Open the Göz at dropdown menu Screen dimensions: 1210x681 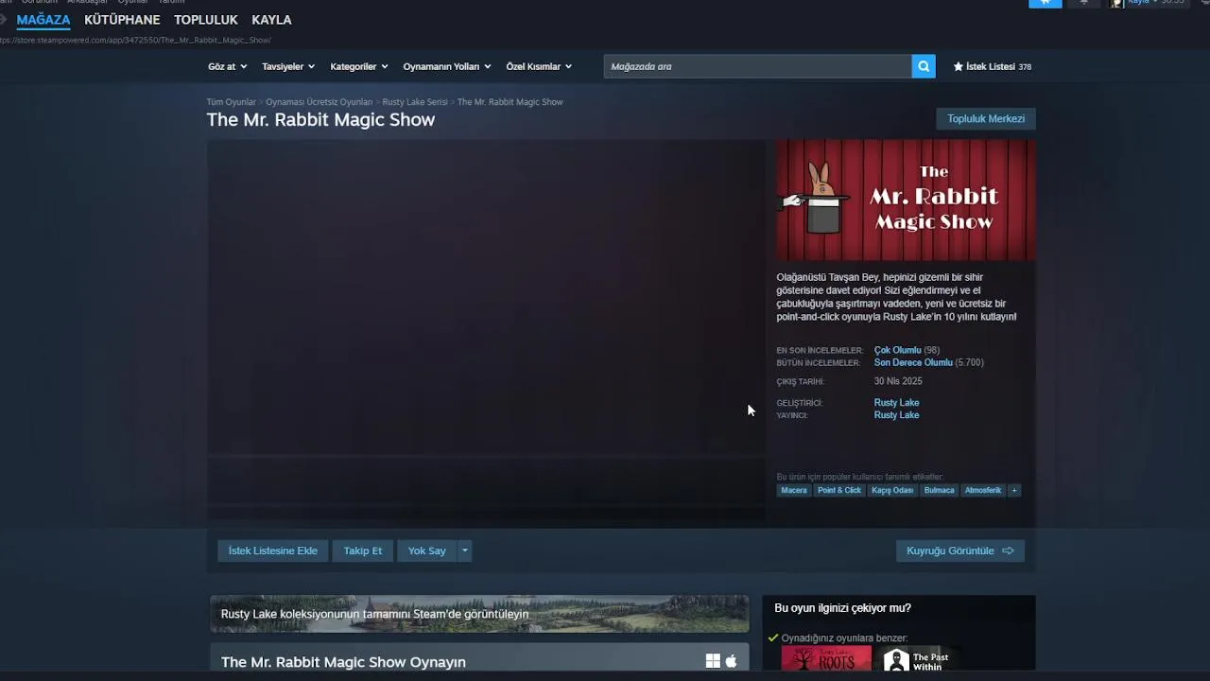(x=227, y=66)
